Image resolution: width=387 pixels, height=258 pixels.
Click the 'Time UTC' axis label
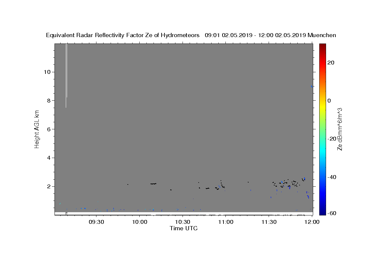[184, 228]
